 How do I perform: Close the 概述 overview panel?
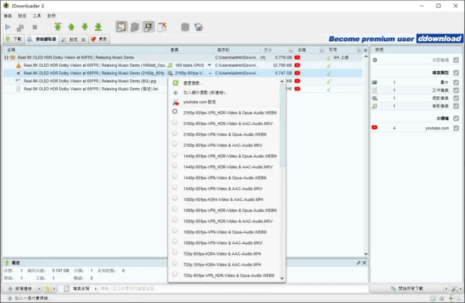tap(364, 263)
